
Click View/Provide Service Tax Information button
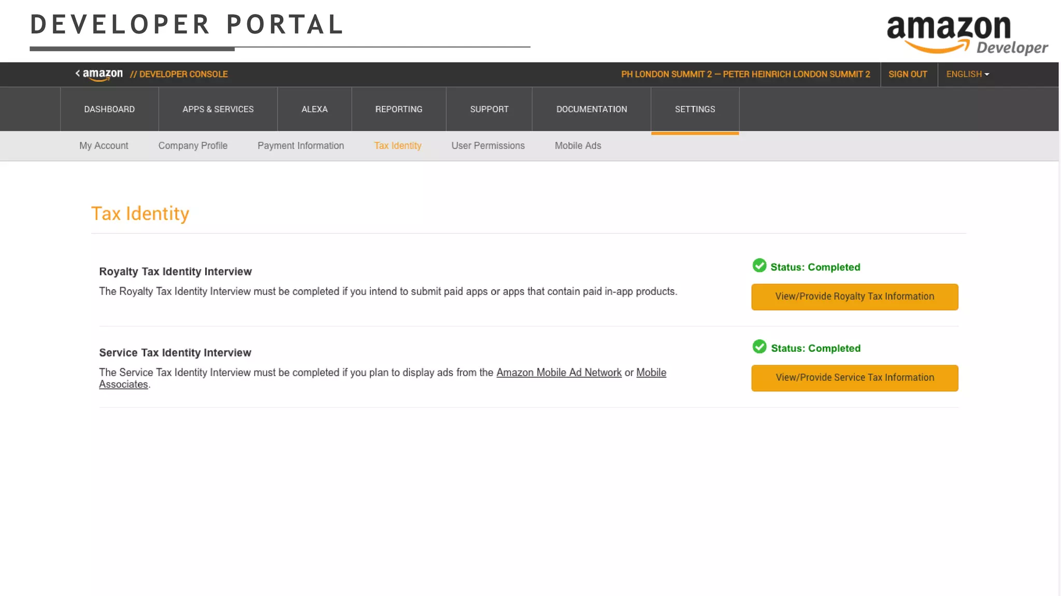point(855,378)
